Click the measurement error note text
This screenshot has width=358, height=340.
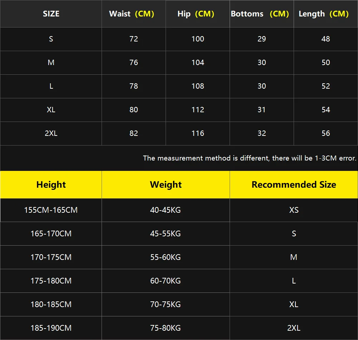(x=250, y=158)
